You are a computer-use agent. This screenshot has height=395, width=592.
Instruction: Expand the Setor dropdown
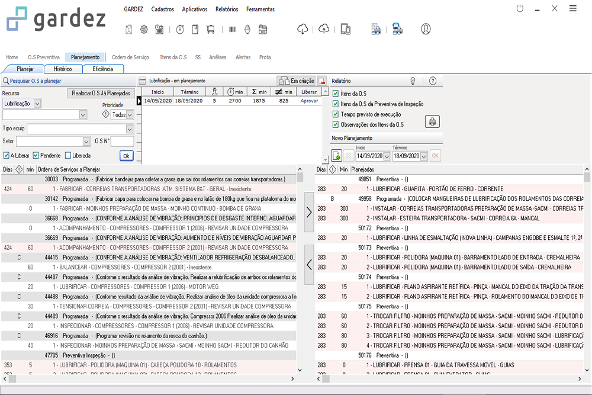pyautogui.click(x=86, y=142)
